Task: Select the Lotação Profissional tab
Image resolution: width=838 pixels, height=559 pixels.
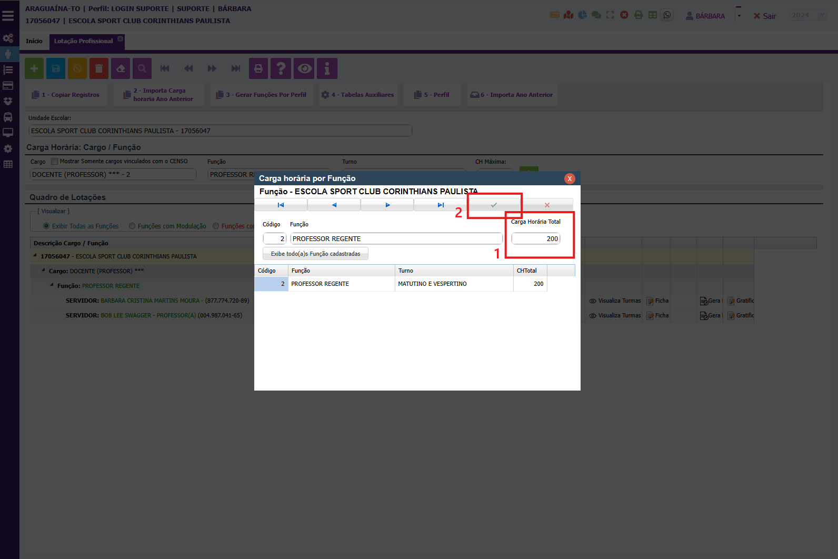Action: click(83, 41)
